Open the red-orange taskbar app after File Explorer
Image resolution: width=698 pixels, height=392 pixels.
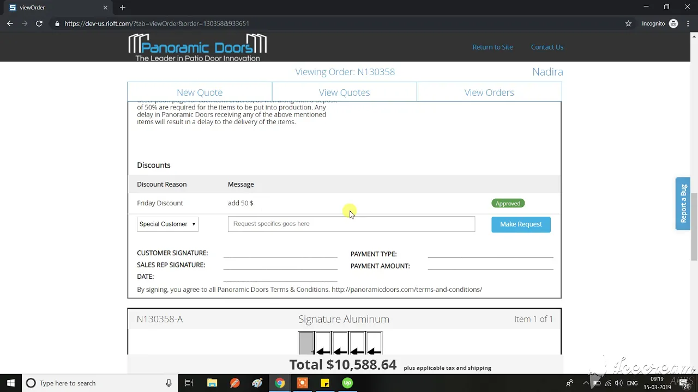[x=234, y=383]
